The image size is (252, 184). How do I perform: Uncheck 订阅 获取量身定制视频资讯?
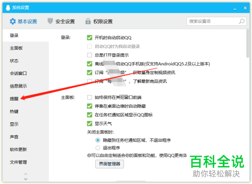(90, 72)
